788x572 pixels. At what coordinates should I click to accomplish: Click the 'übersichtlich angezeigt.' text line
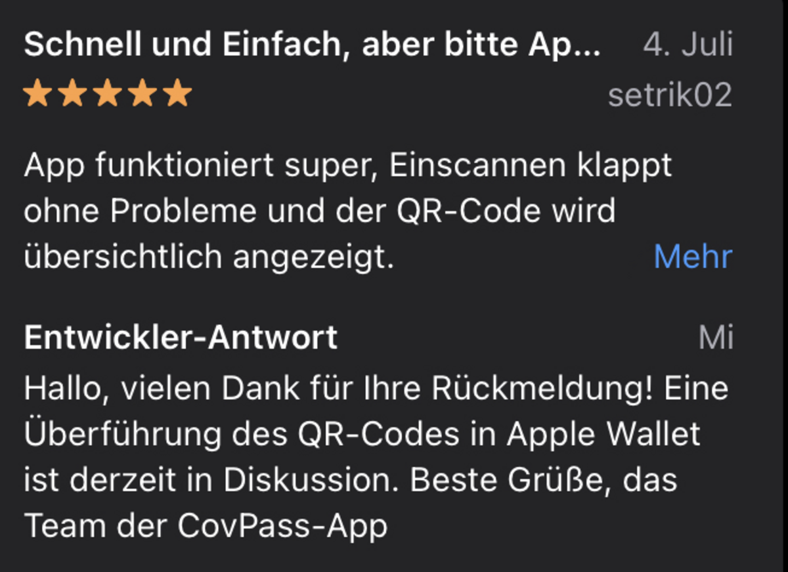[209, 258]
